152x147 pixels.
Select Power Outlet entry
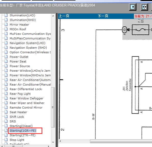coord(19,57)
